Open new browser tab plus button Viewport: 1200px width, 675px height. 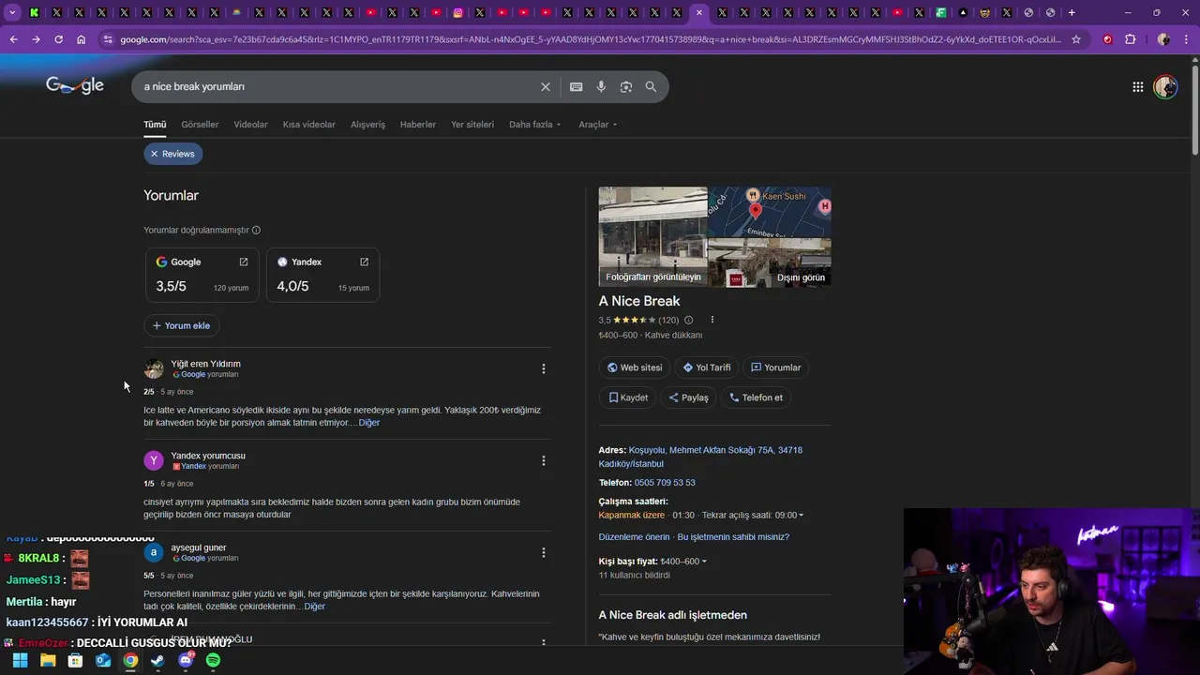click(x=1072, y=12)
